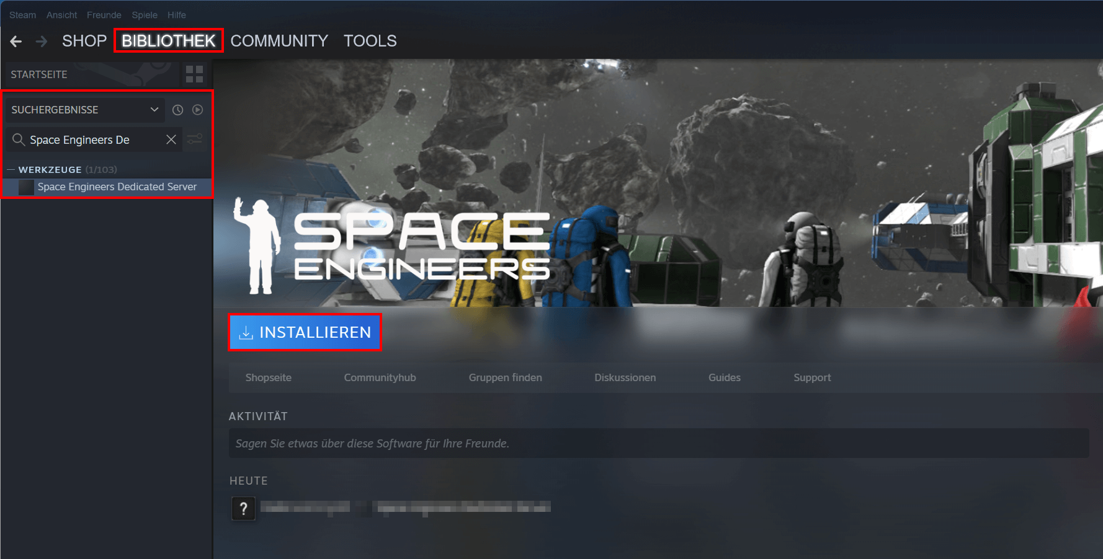Focus the library search field

(94, 139)
